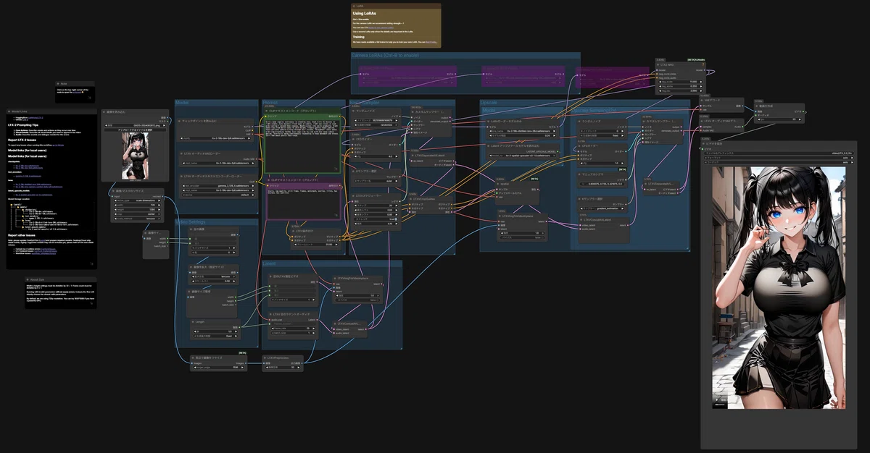Viewport: 870px width, 453px height.
Task: Open gradient_estimation sampler dropdown in Upscale Sampling
Action: click(x=602, y=208)
